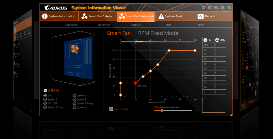Click the RPM cell for 50% row

point(220,68)
